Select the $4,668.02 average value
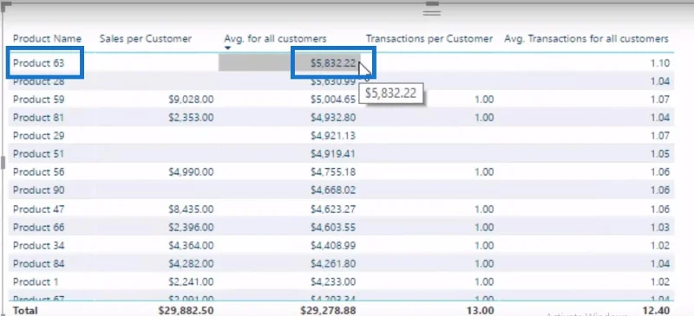 coord(333,190)
